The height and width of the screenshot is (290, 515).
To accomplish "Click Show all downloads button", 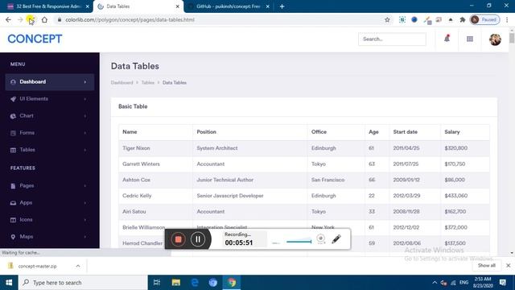I will pos(486,266).
